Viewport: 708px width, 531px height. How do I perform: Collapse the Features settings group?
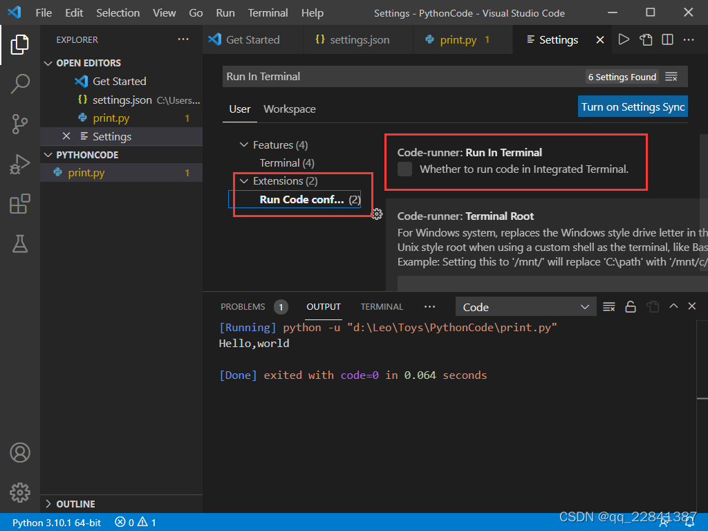[x=244, y=145]
